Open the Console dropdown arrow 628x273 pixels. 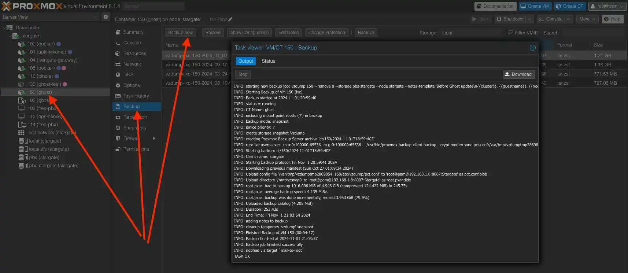tap(568, 19)
